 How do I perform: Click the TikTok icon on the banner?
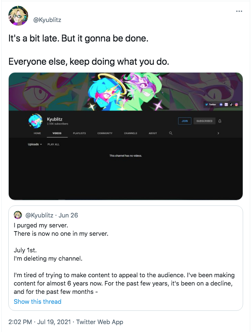232,105
